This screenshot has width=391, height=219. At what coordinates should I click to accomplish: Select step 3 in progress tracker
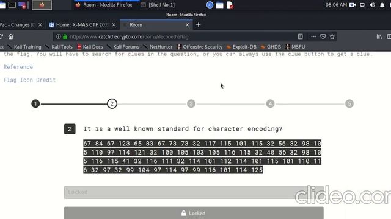tap(191, 103)
